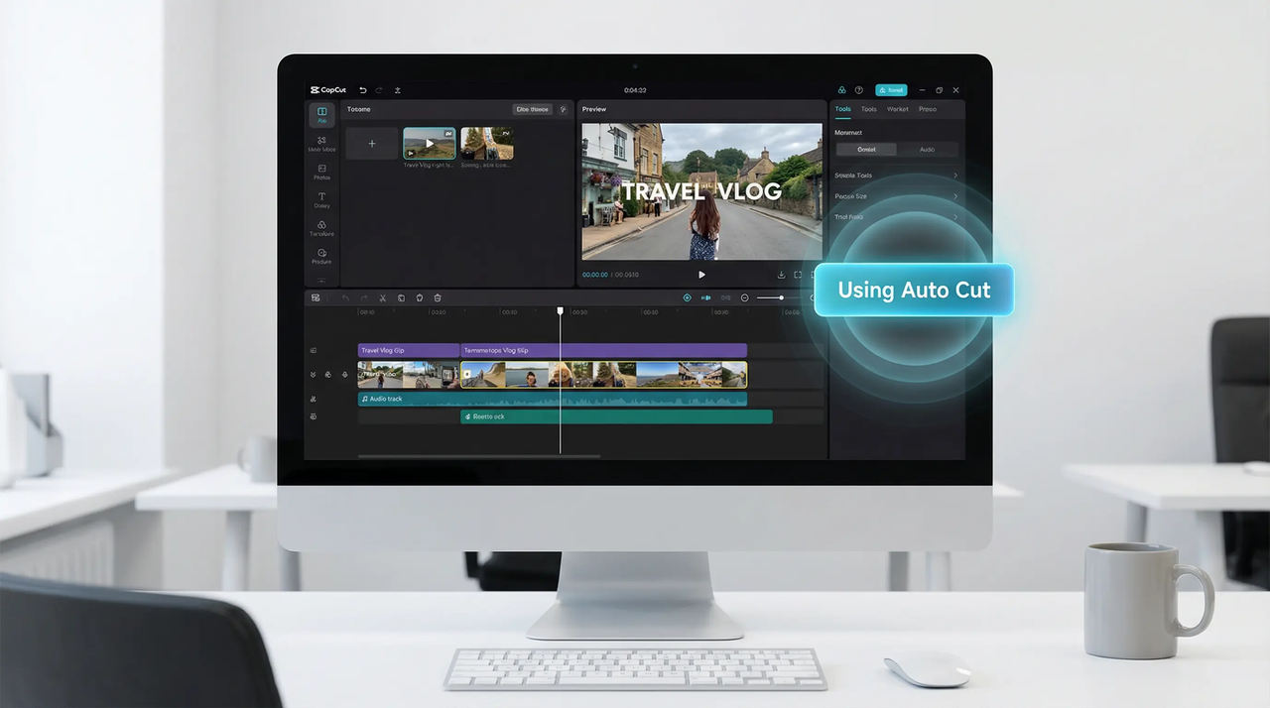Viewport: 1270px width, 708px height.
Task: Click the duplicate icon next to the scissors tool
Action: tap(399, 297)
